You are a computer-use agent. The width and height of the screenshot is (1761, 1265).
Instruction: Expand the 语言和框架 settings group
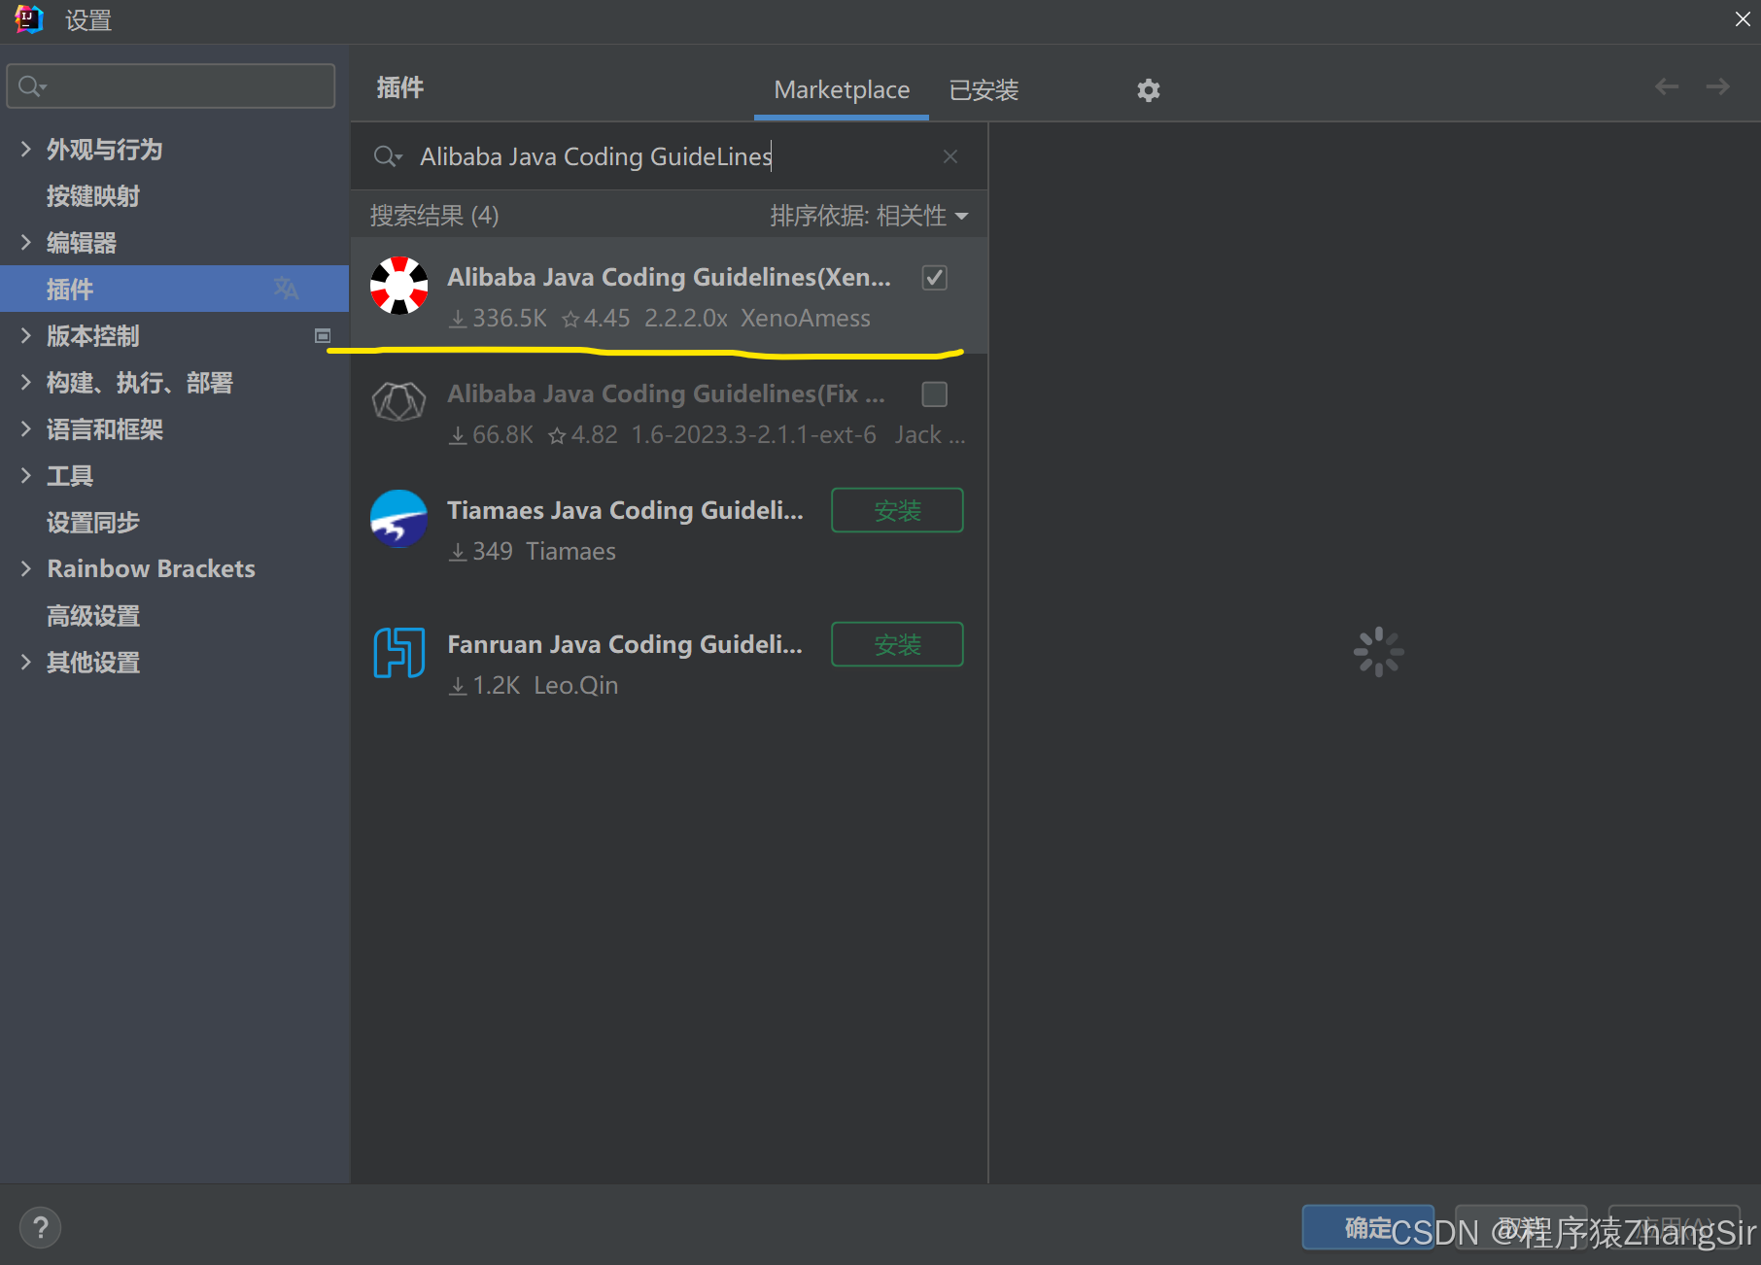tap(25, 428)
